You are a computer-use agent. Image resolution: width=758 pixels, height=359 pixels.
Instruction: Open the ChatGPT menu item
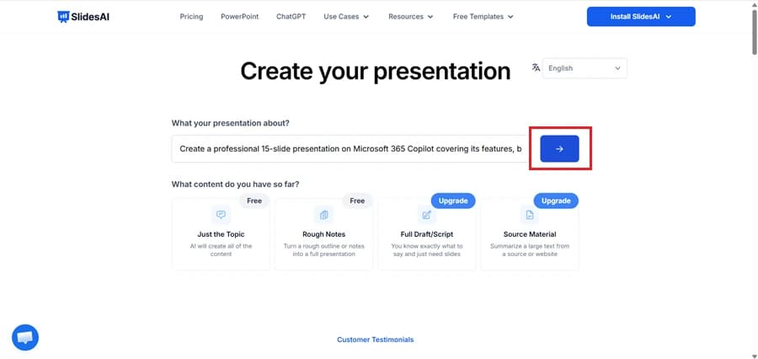(x=291, y=17)
